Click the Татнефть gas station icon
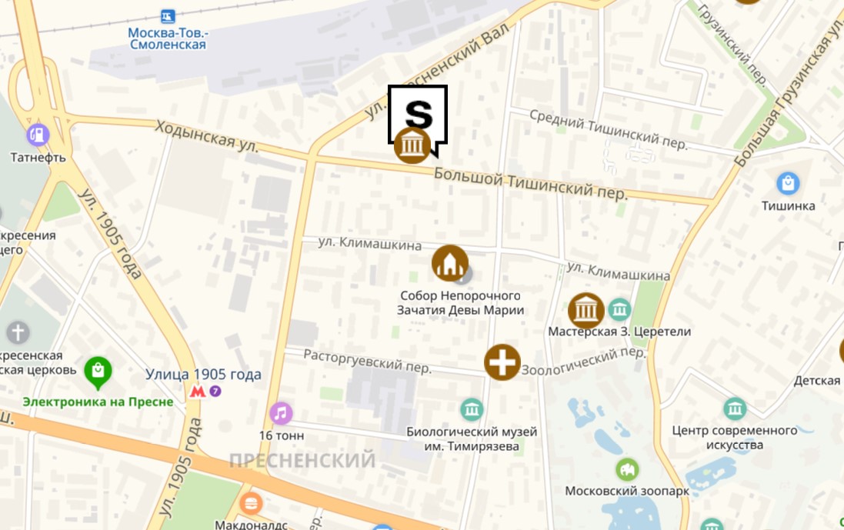This screenshot has height=530, width=844. click(x=38, y=135)
